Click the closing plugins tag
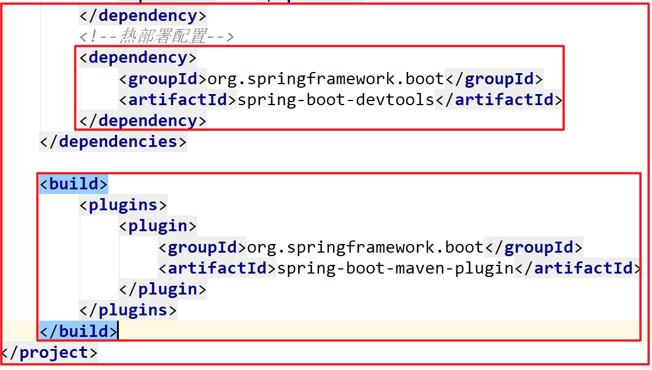This screenshot has height=370, width=652. point(128,310)
